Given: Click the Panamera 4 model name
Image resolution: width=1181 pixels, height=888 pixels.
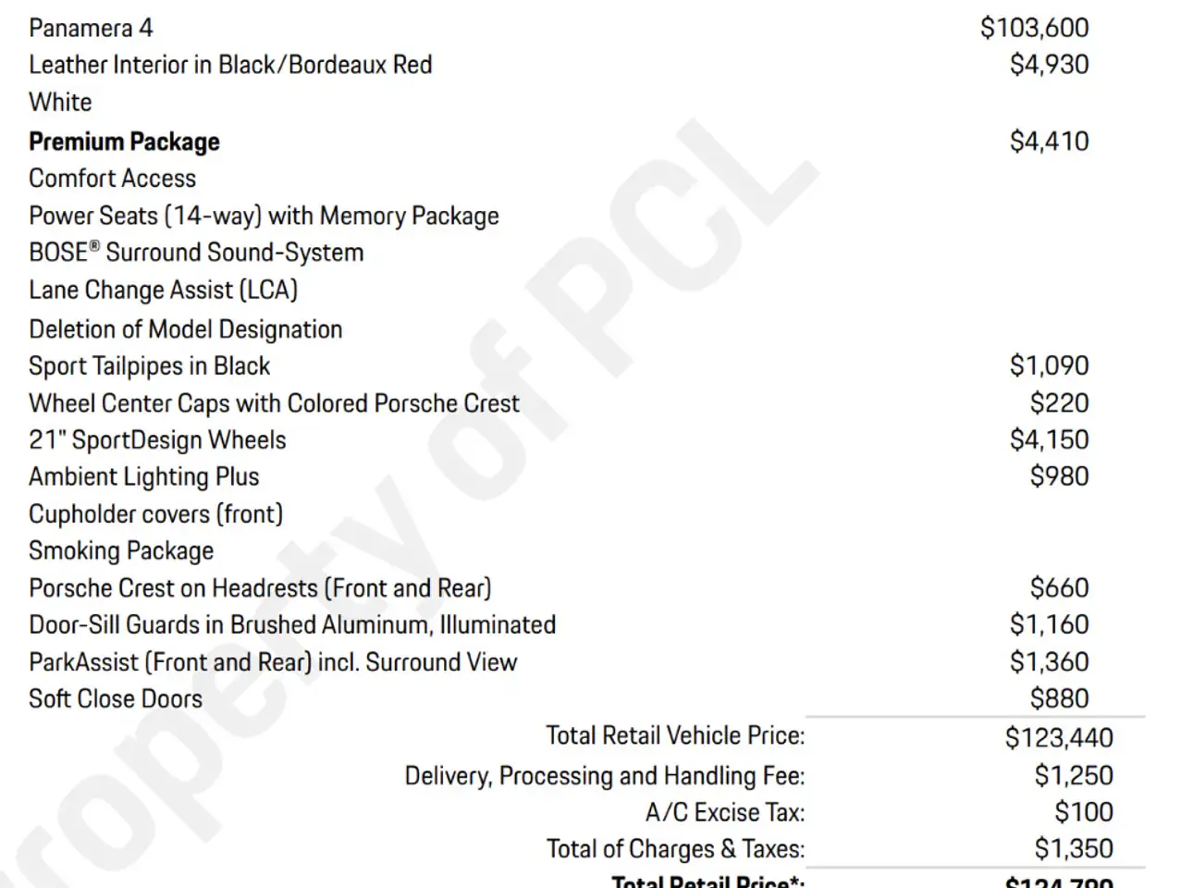Looking at the screenshot, I should (91, 28).
